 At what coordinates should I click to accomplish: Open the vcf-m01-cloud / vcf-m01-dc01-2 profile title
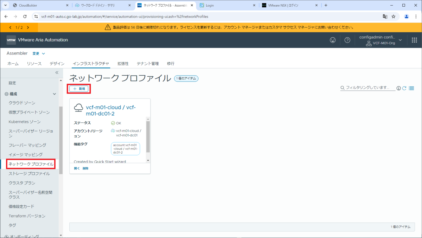111,110
